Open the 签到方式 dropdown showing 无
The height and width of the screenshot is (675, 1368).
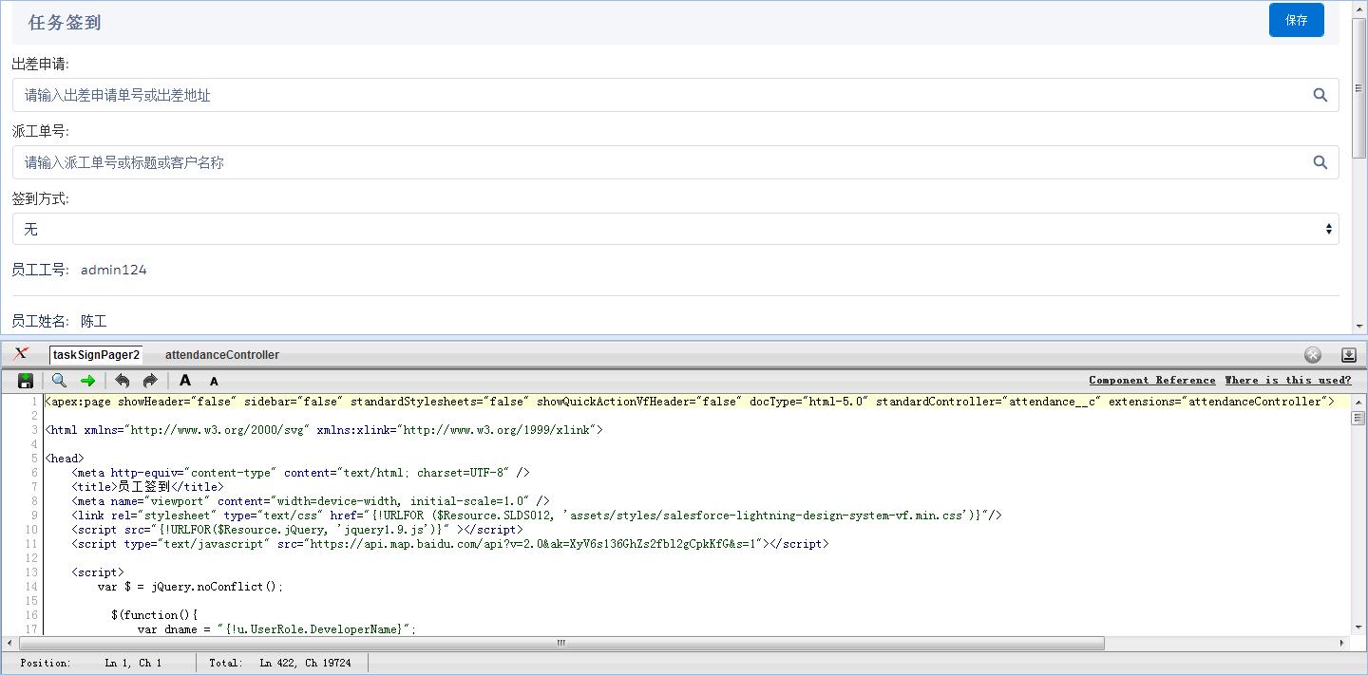[x=675, y=229]
